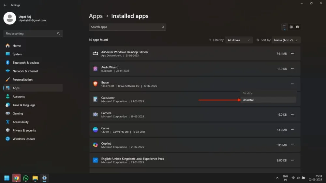Click the Modify menu entry
326x183 pixels.
point(268,93)
